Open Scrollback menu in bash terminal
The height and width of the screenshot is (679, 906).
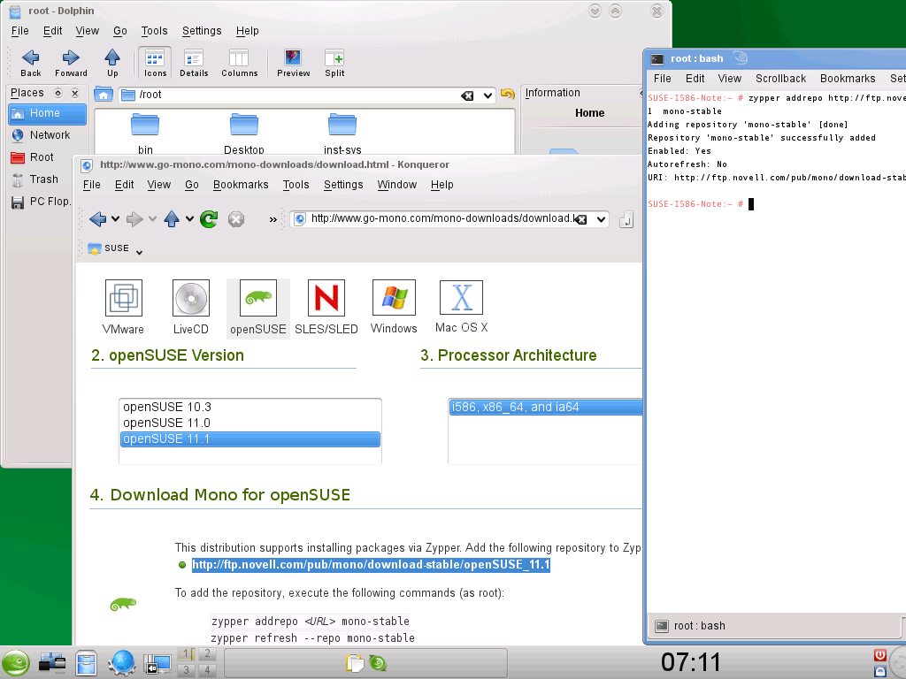(x=780, y=79)
